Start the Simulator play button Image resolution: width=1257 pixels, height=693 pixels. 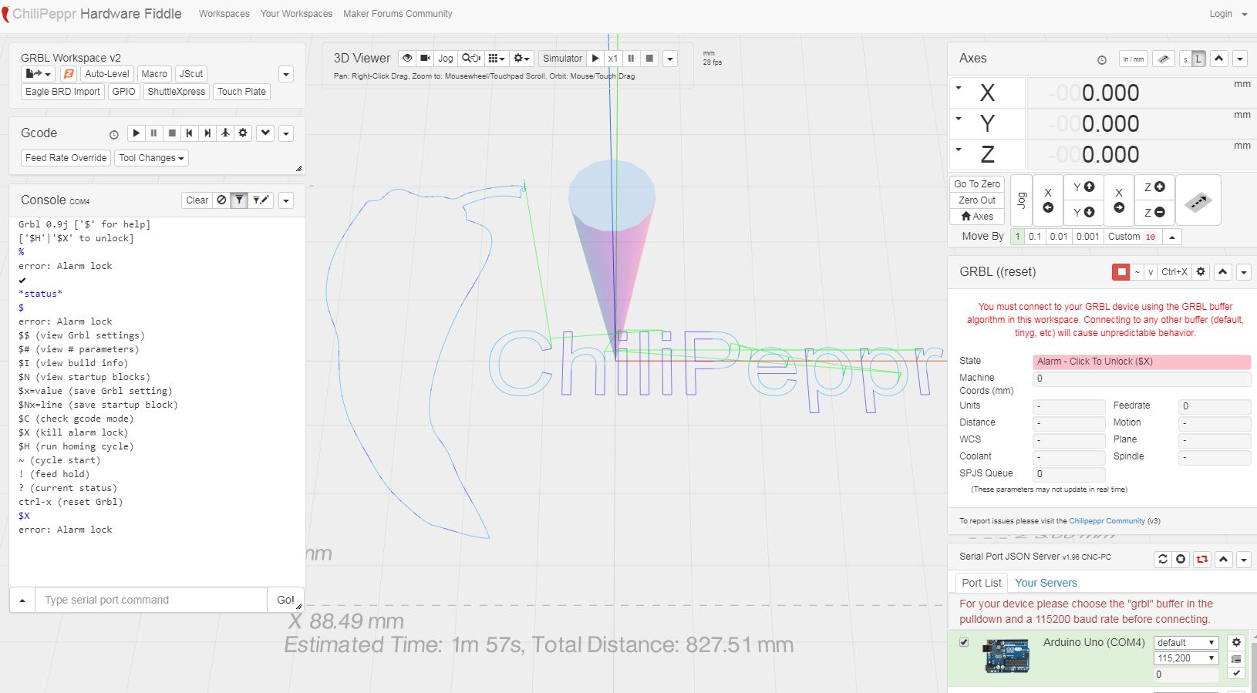point(595,59)
